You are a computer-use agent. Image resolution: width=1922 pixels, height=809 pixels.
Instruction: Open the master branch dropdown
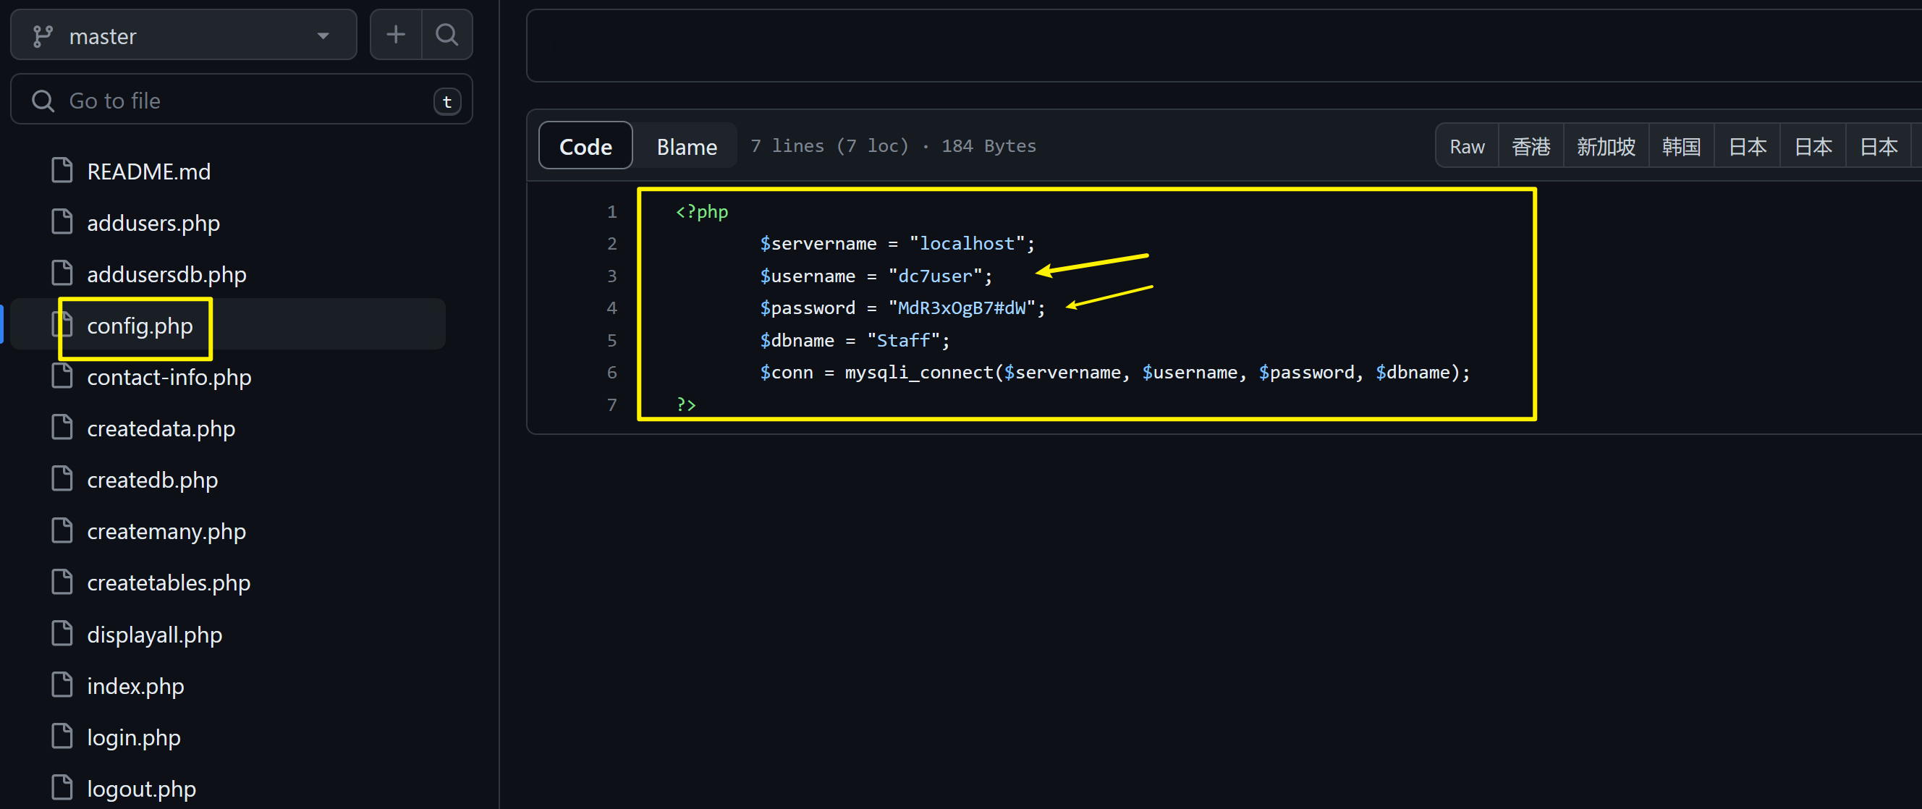[x=184, y=35]
